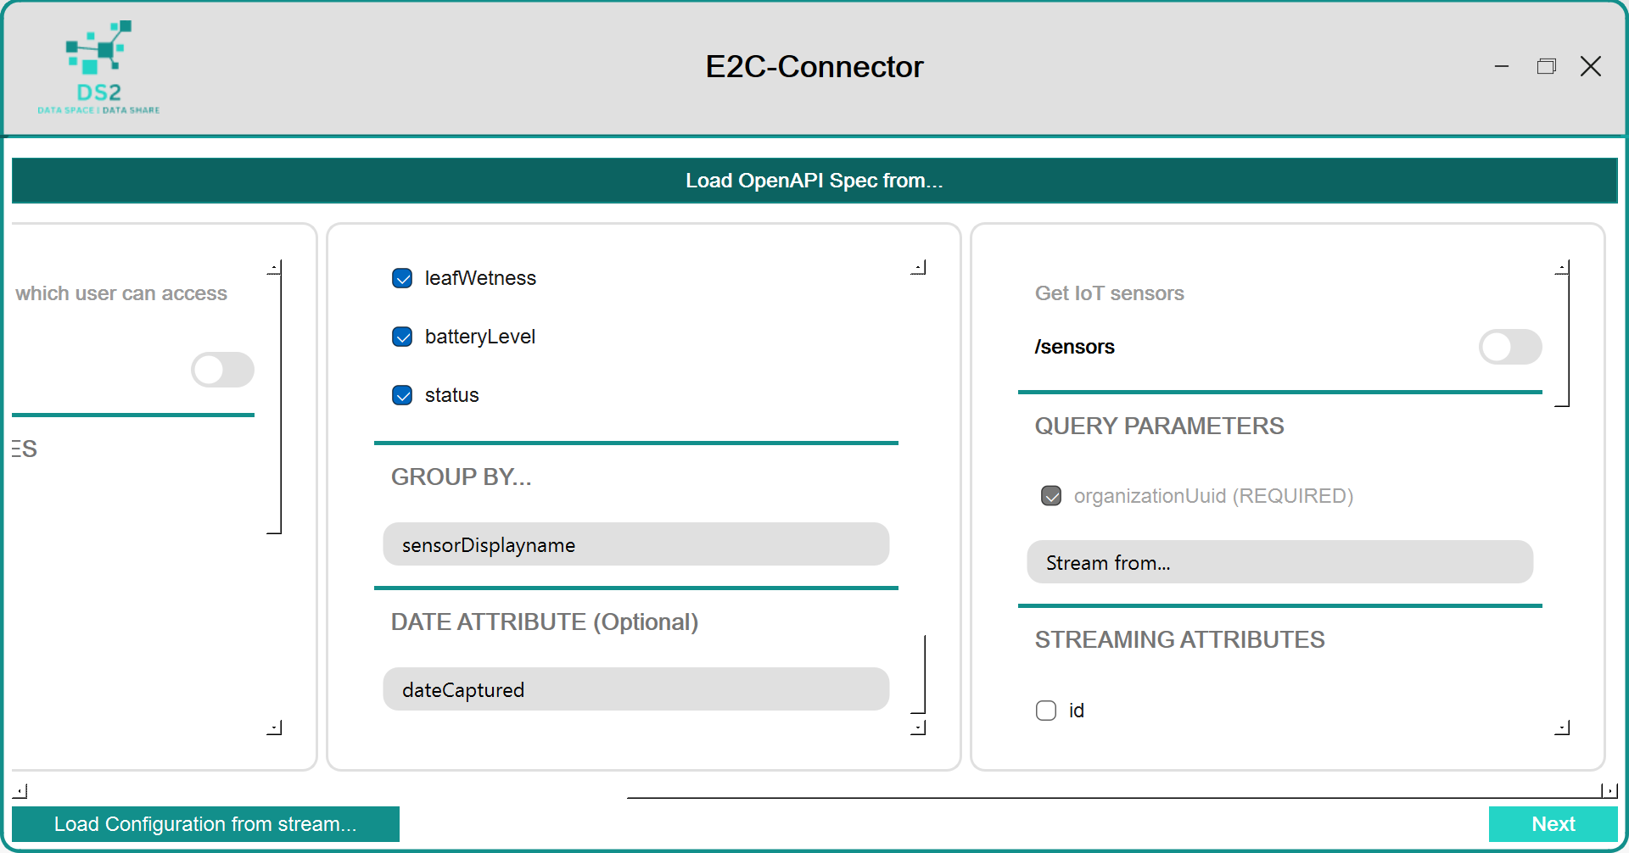This screenshot has height=853, width=1629.
Task: Uncheck the batteryLevel attribute
Action: pos(402,337)
